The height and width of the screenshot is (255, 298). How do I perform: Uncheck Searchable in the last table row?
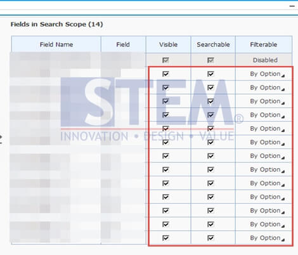(211, 238)
